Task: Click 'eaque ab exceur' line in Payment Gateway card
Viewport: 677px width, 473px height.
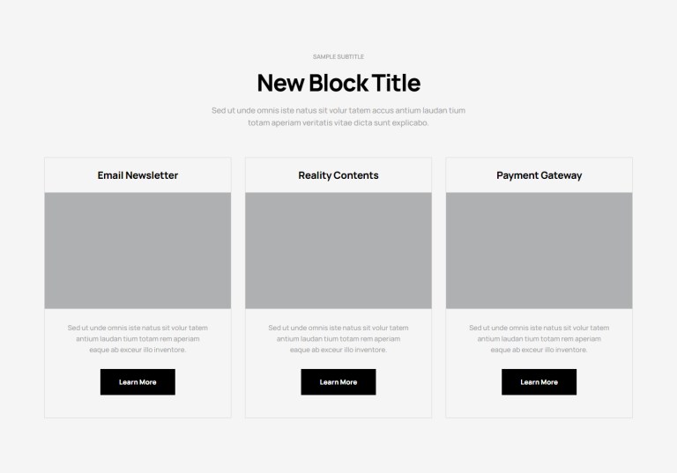Action: [x=539, y=350]
